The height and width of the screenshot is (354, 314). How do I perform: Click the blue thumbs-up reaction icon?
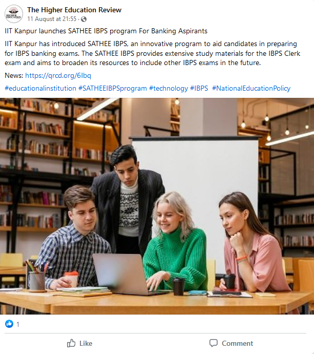coord(9,324)
